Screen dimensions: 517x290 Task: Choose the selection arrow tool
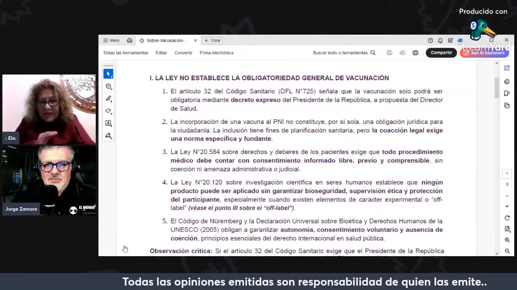108,74
